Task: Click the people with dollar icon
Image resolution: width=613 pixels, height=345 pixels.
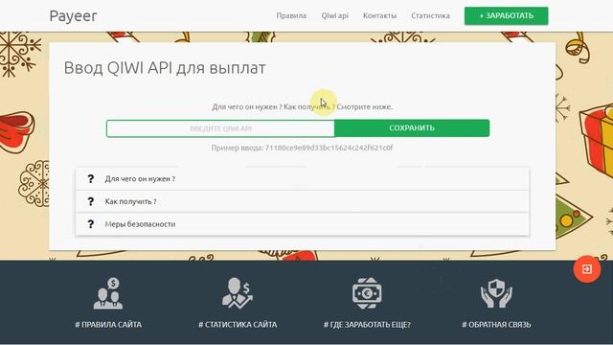Action: [108, 293]
